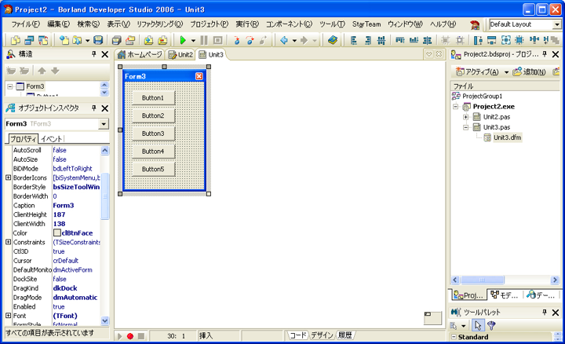
Task: Click the blue Back navigation arrow
Action: [284, 40]
